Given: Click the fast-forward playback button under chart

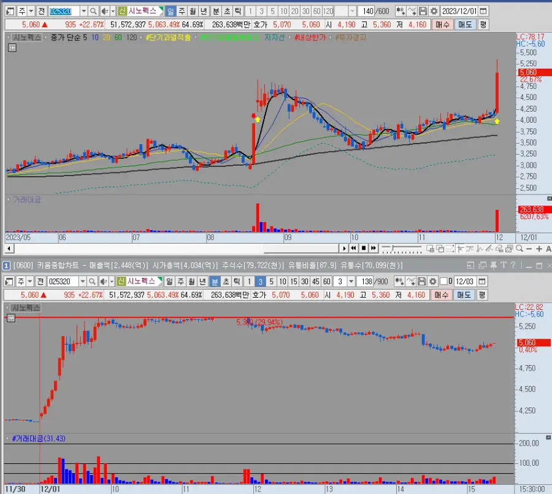Looking at the screenshot, I should [374, 249].
